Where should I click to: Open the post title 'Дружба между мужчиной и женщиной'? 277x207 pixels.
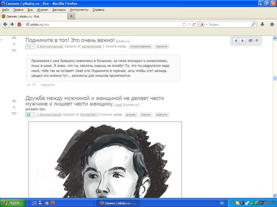pos(95,101)
